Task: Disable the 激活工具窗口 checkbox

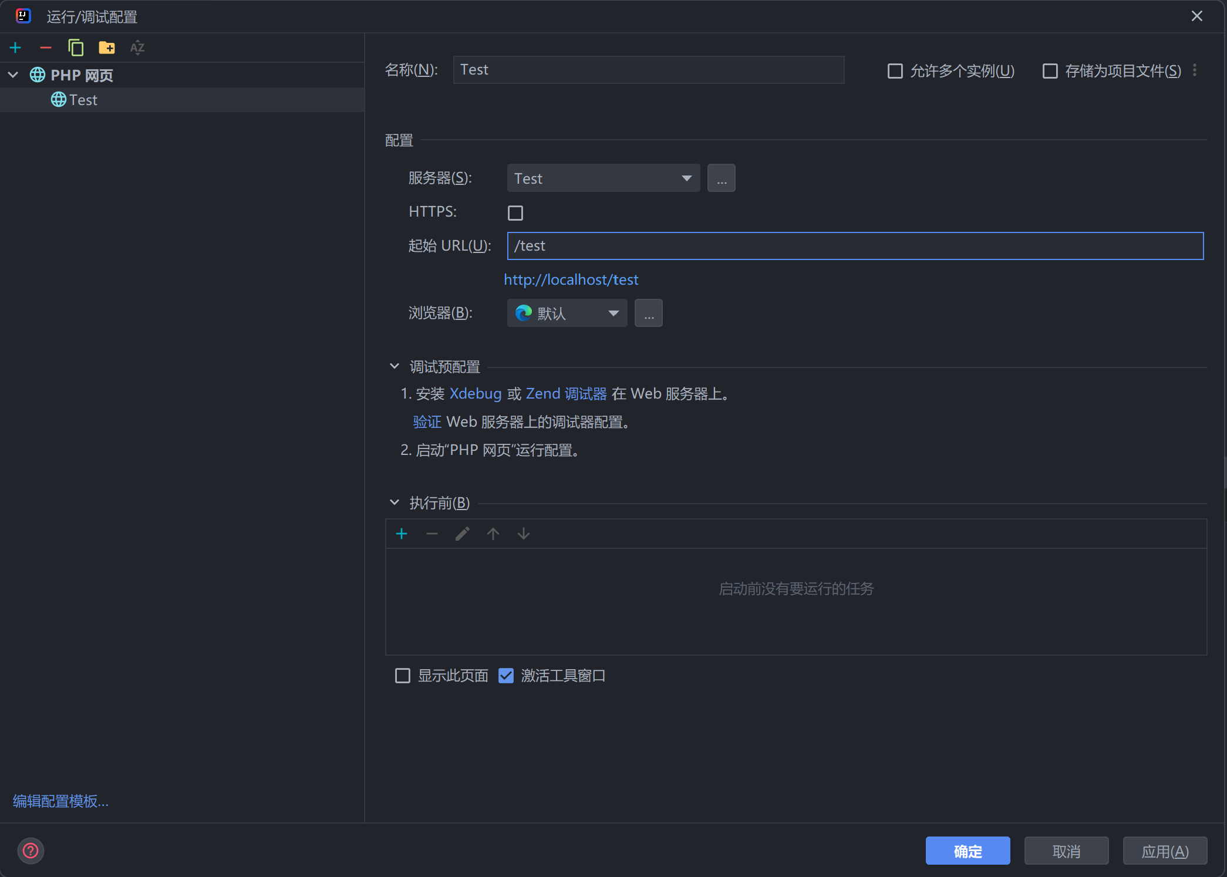Action: pyautogui.click(x=505, y=676)
